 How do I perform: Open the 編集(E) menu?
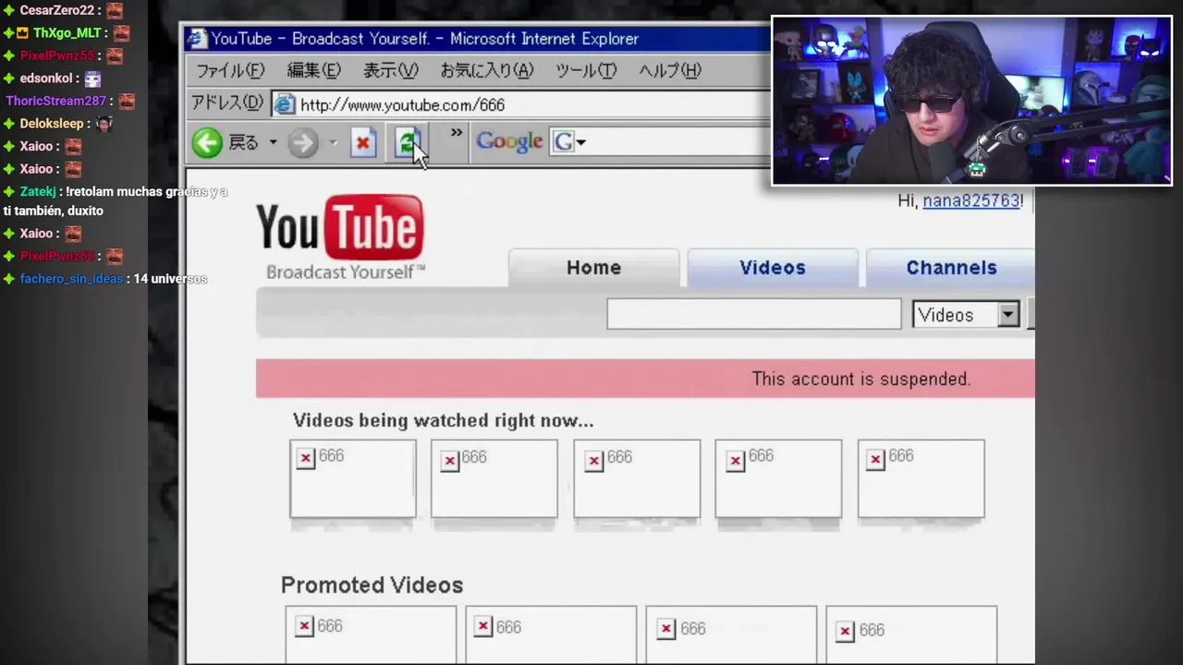point(314,70)
